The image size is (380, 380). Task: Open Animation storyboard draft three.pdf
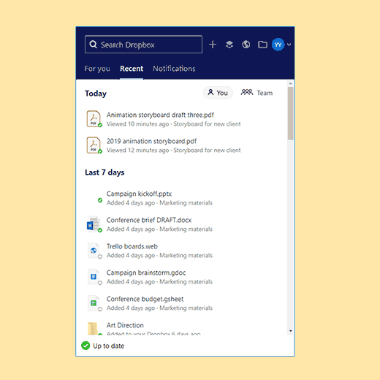[160, 115]
